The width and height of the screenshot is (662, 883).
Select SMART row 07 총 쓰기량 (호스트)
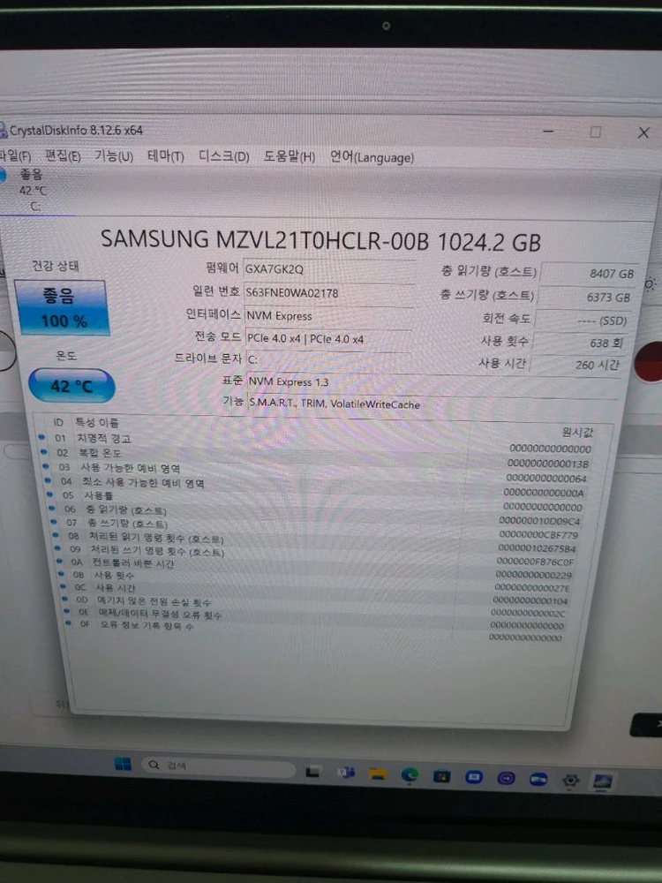pyautogui.click(x=316, y=528)
